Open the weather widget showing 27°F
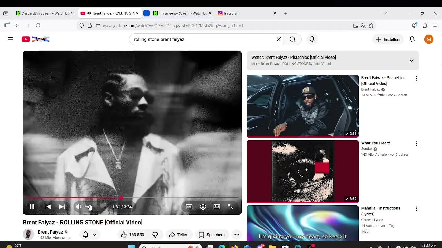This screenshot has width=442, height=248. pyautogui.click(x=14, y=246)
